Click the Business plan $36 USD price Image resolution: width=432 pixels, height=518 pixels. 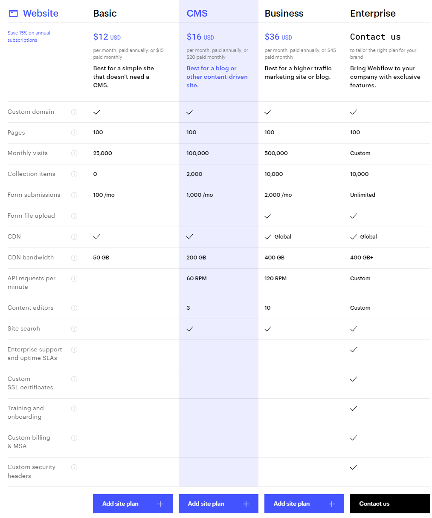278,37
